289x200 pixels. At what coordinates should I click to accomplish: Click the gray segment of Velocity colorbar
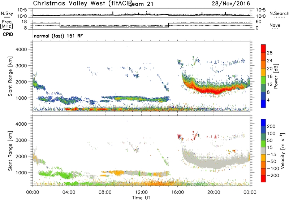(x=263, y=151)
